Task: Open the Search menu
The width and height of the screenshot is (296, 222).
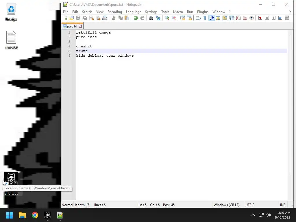Action: click(87, 12)
